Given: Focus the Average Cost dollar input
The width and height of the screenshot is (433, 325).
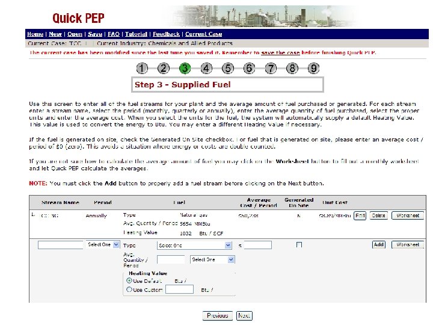Looking at the screenshot, I should pyautogui.click(x=257, y=245).
